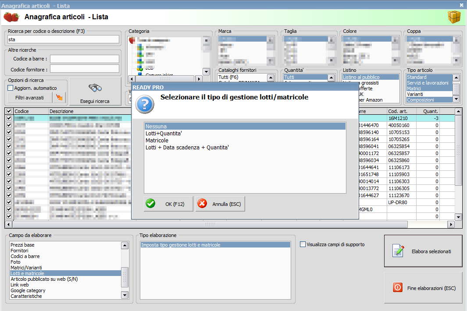Select Lotti e matricole in the list
The height and width of the screenshot is (311, 467).
pos(65,273)
